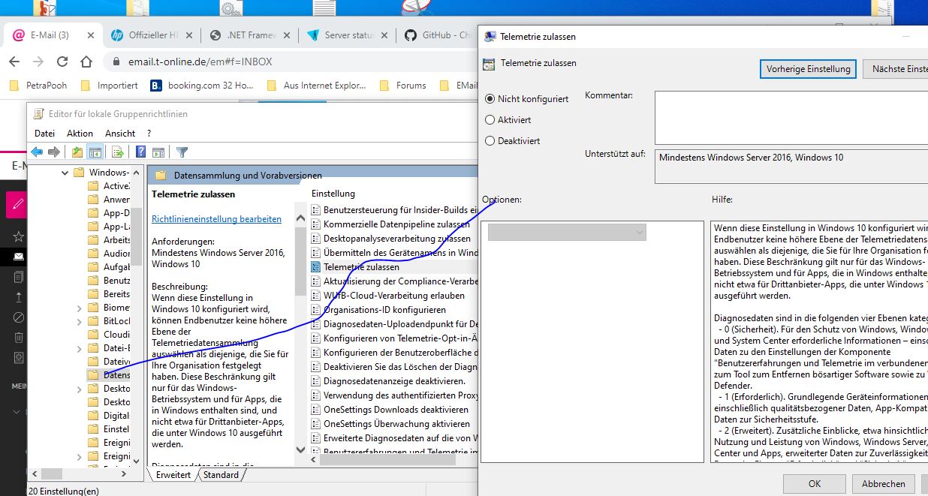
Task: Open the ? help menu
Action: (x=149, y=133)
